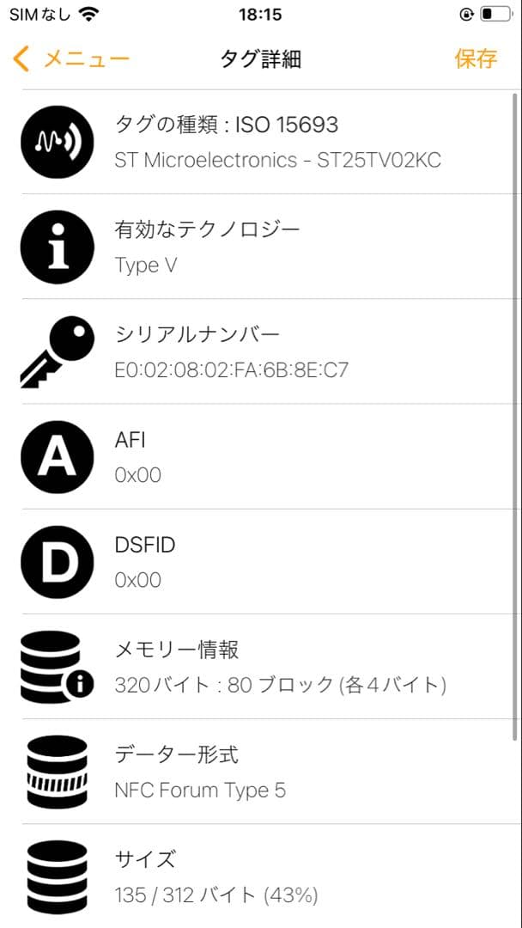Image resolution: width=522 pixels, height=928 pixels.
Task: Tap the data format disk icon
Action: point(57,771)
